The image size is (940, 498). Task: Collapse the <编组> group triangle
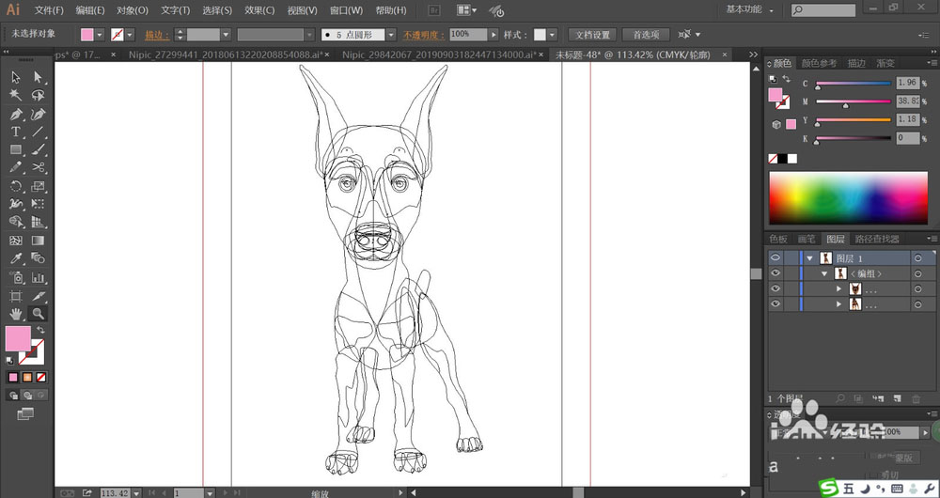(825, 273)
